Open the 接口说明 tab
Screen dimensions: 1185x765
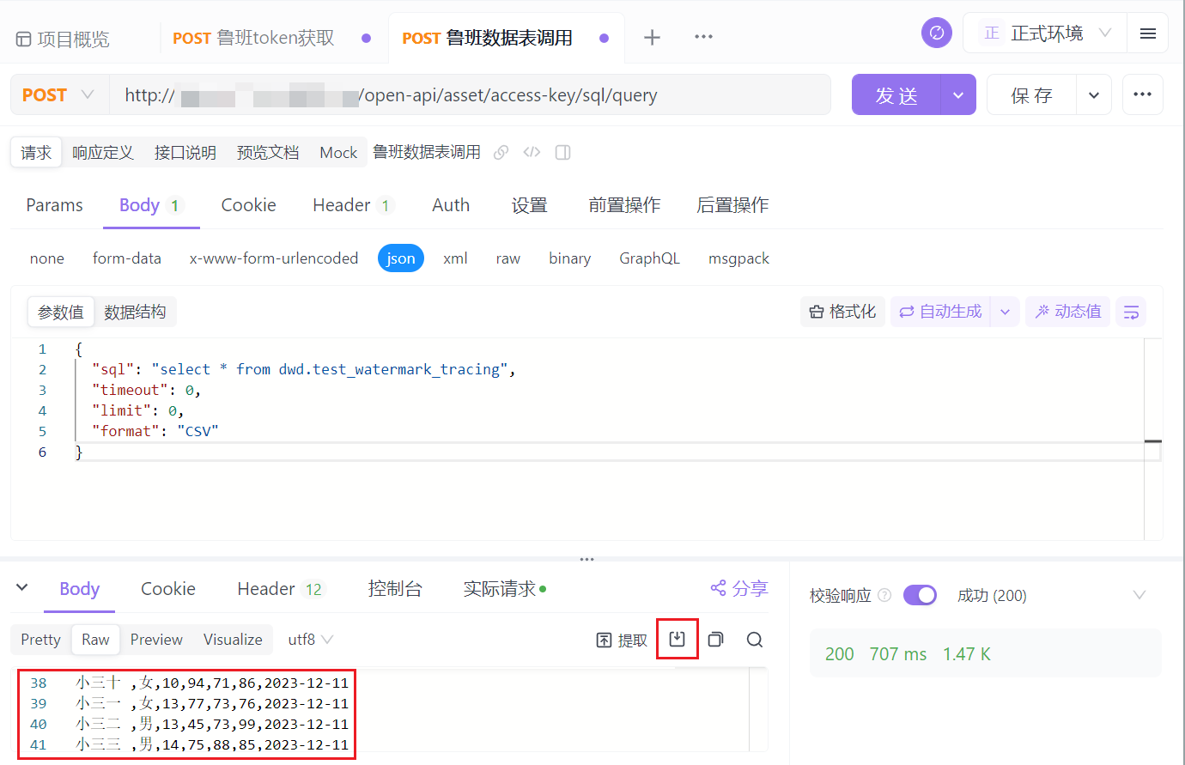click(185, 153)
